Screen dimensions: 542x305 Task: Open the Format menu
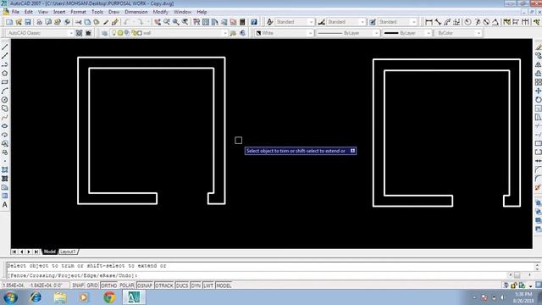click(x=78, y=12)
